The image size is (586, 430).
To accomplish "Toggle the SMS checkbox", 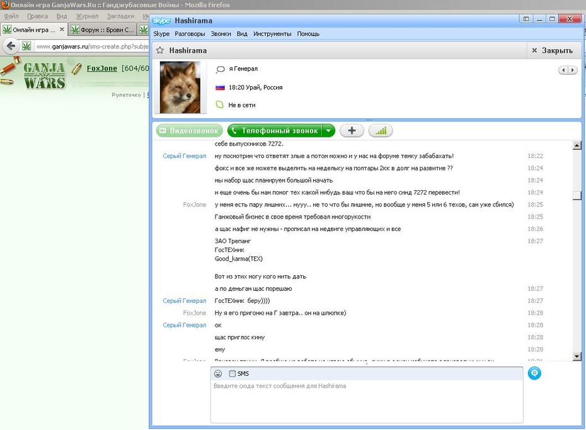I will click(x=232, y=373).
